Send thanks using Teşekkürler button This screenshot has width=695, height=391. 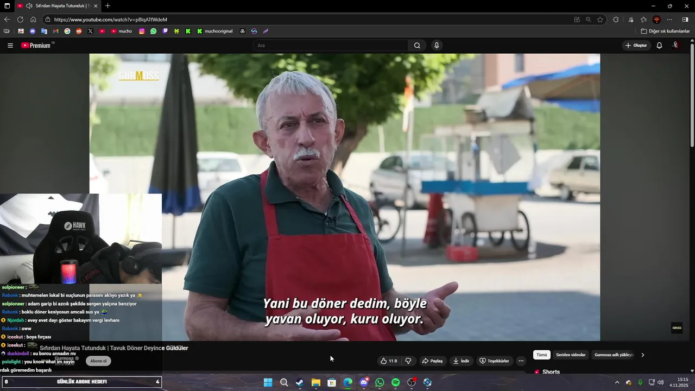point(494,361)
